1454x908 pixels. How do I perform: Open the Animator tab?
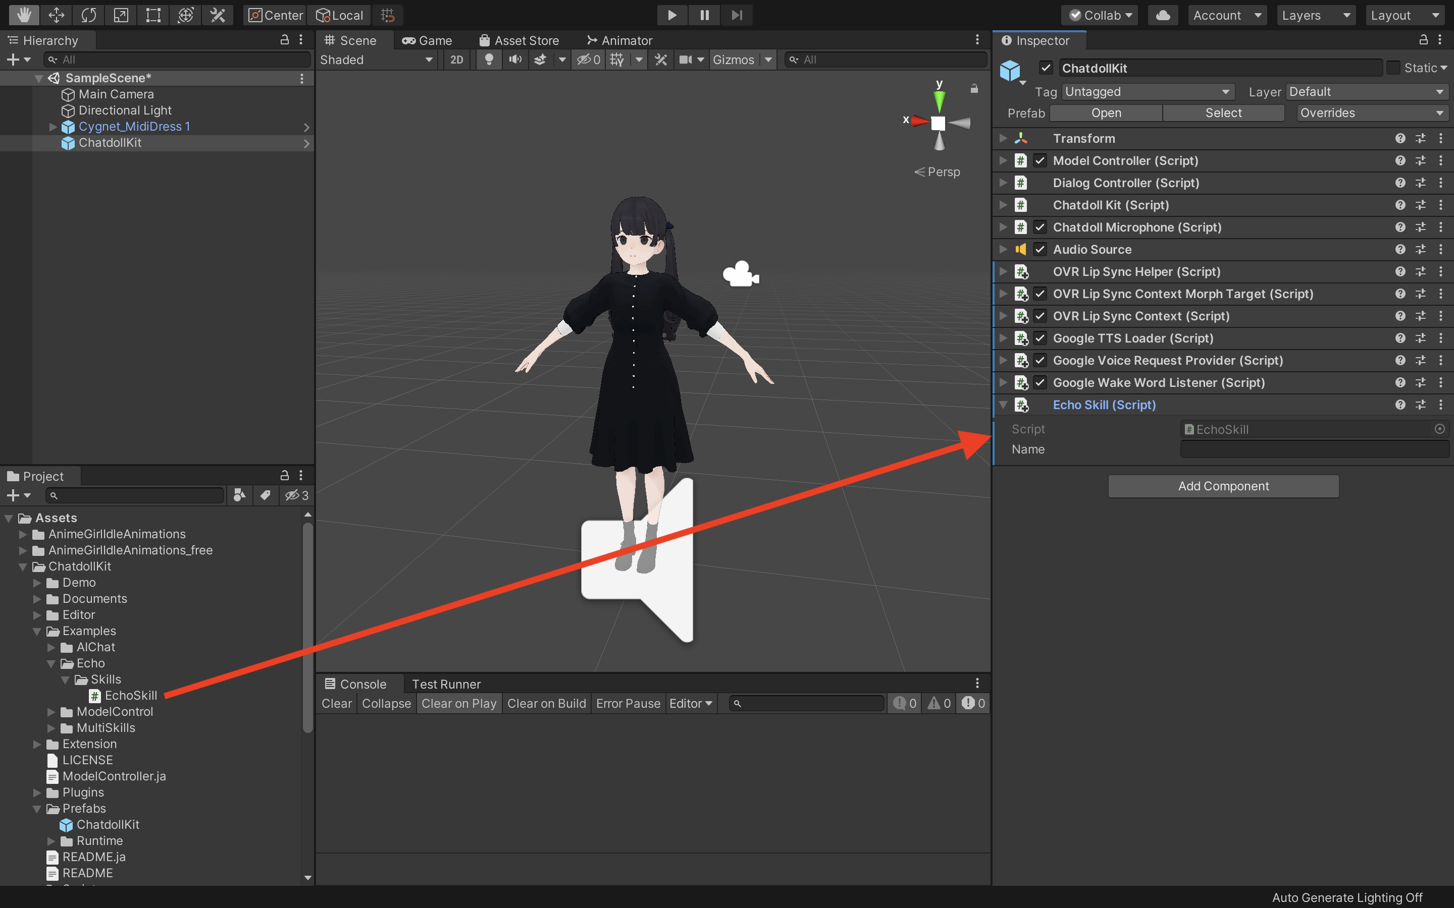619,40
